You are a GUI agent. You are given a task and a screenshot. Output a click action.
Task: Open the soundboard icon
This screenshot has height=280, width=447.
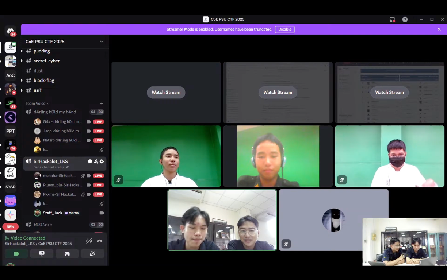(x=92, y=253)
